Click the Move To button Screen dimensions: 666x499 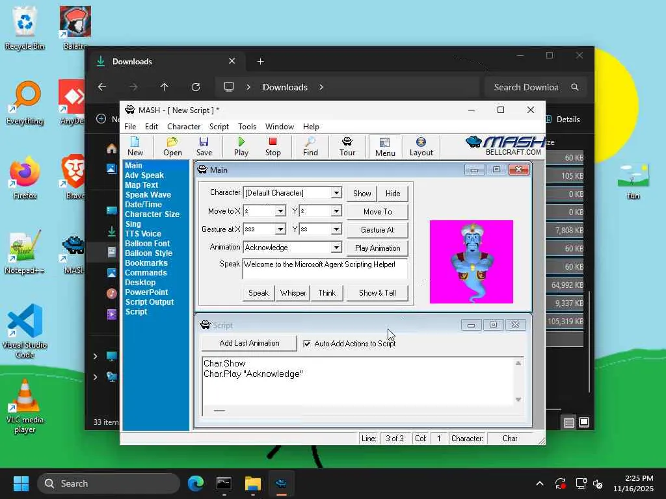(x=377, y=211)
